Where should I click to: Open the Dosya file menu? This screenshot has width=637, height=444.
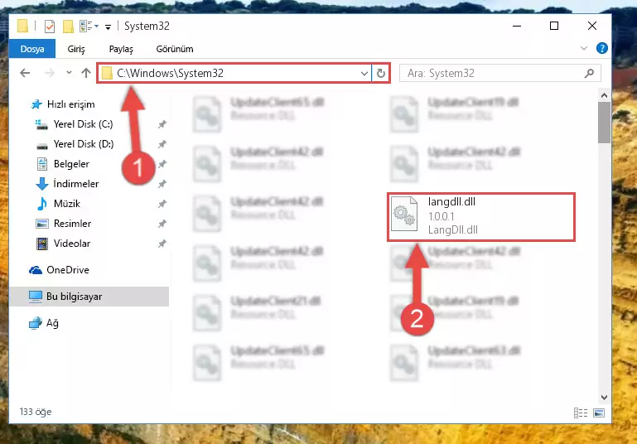(32, 49)
